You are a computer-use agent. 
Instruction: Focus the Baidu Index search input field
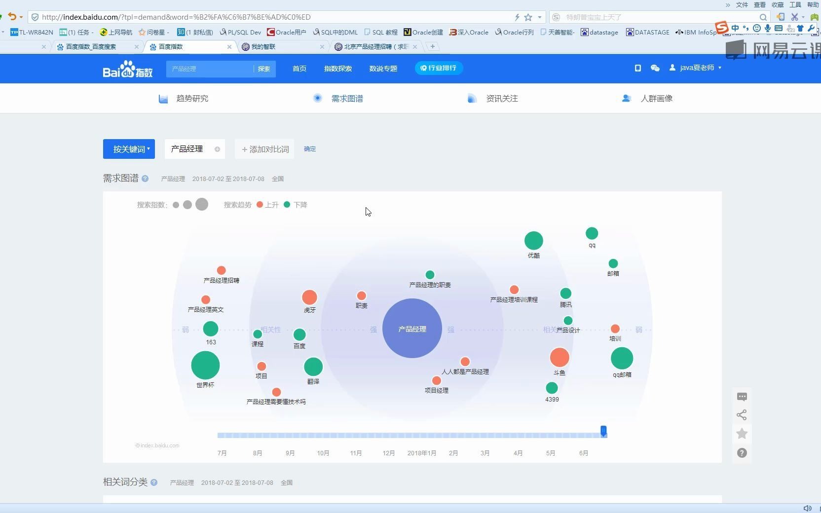coord(210,69)
